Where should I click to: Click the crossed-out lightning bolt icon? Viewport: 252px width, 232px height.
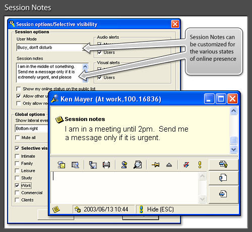pos(186,165)
